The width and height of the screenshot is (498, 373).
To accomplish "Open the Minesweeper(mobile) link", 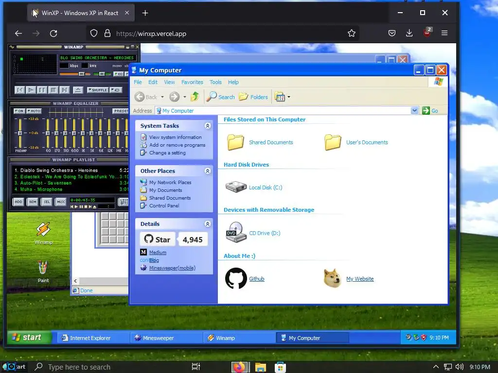I will tap(173, 268).
